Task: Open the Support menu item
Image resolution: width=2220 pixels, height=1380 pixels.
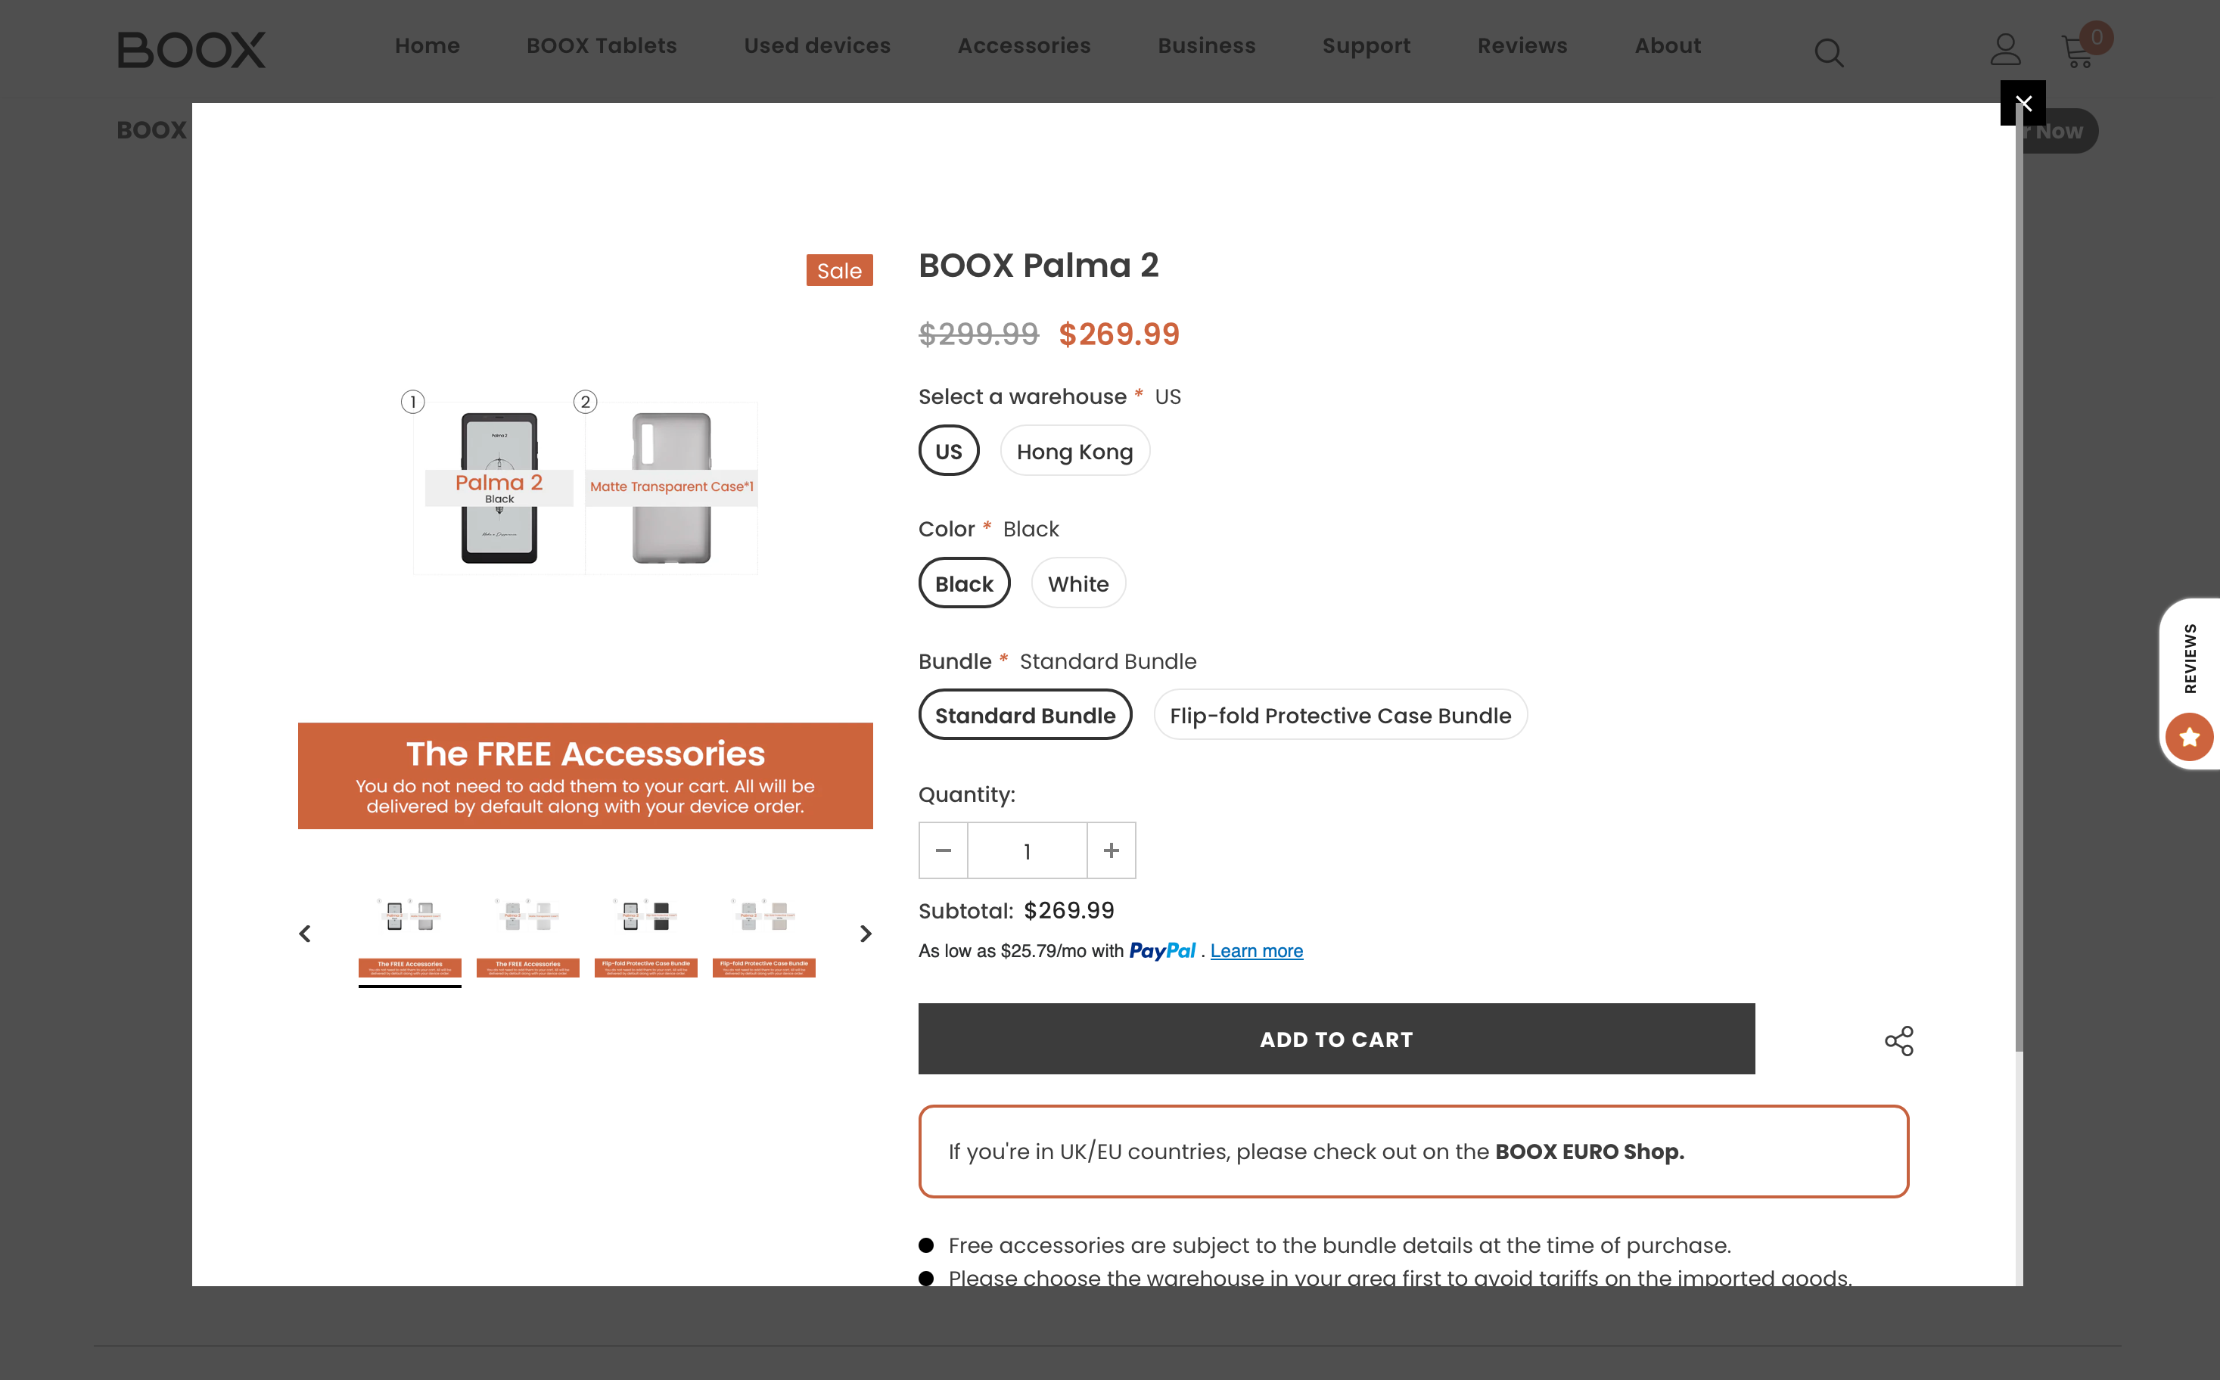Action: (x=1366, y=45)
